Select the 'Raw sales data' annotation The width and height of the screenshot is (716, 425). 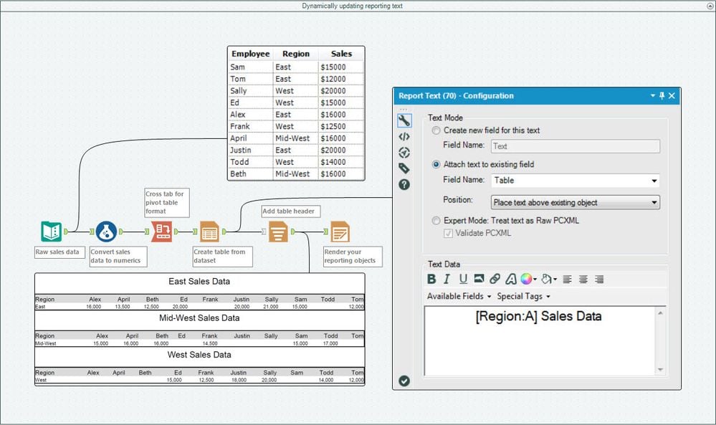click(x=59, y=252)
